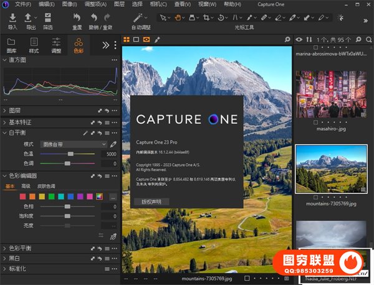Click the browser sort arrows icon
This screenshot has width=374, height=285.
coord(308,39)
